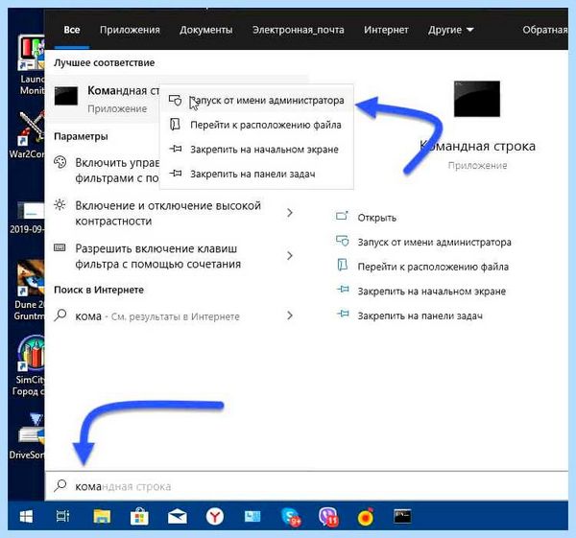Click the admin shield icon in right pane
This screenshot has height=538, width=576.
coord(342,241)
